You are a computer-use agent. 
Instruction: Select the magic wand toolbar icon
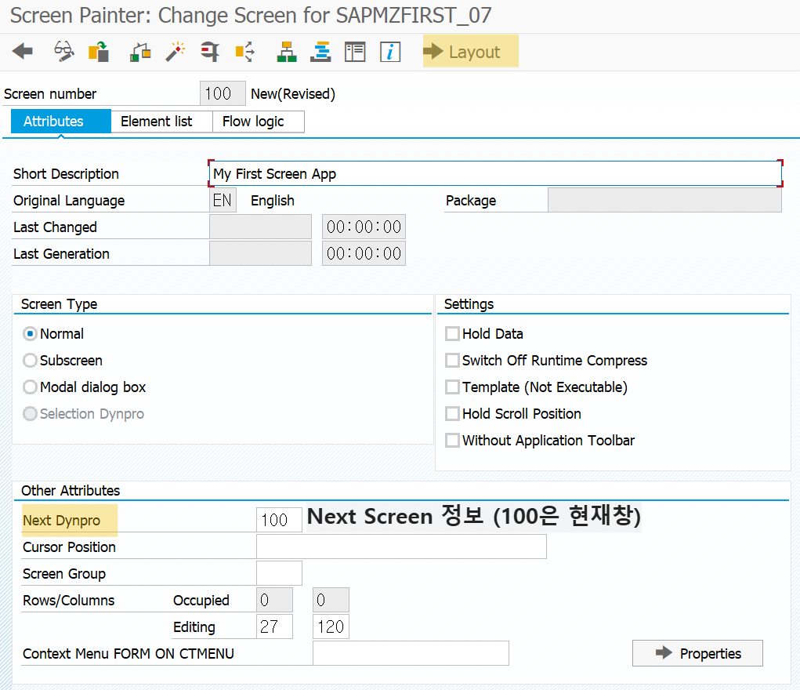175,52
